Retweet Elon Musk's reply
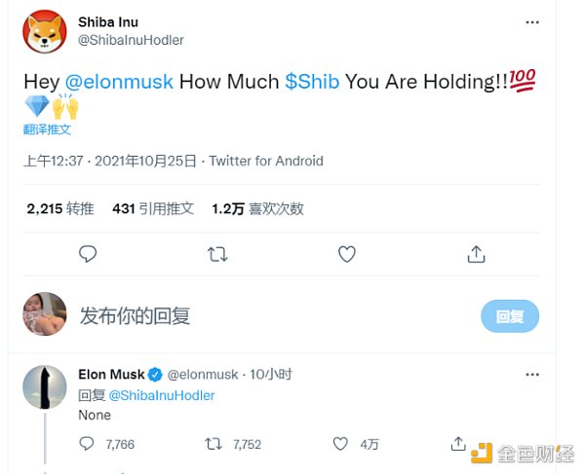 click(214, 444)
